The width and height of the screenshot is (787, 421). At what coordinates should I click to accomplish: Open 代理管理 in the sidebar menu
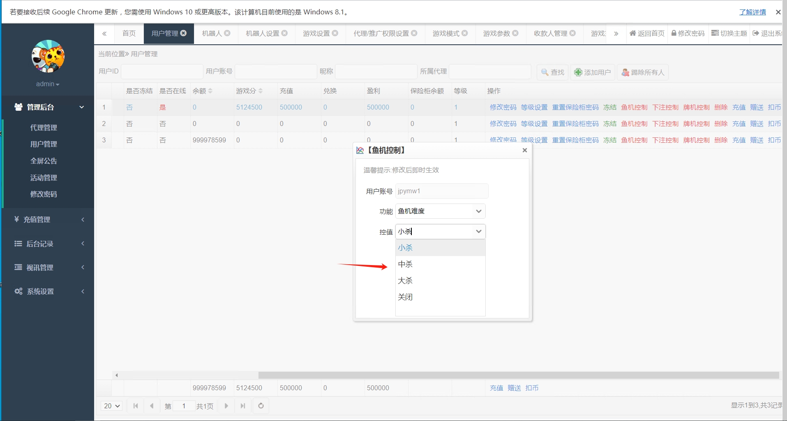point(44,128)
